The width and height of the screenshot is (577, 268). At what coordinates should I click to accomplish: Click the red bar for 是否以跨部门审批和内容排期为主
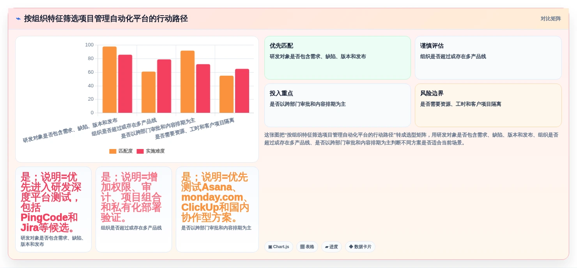point(203,89)
